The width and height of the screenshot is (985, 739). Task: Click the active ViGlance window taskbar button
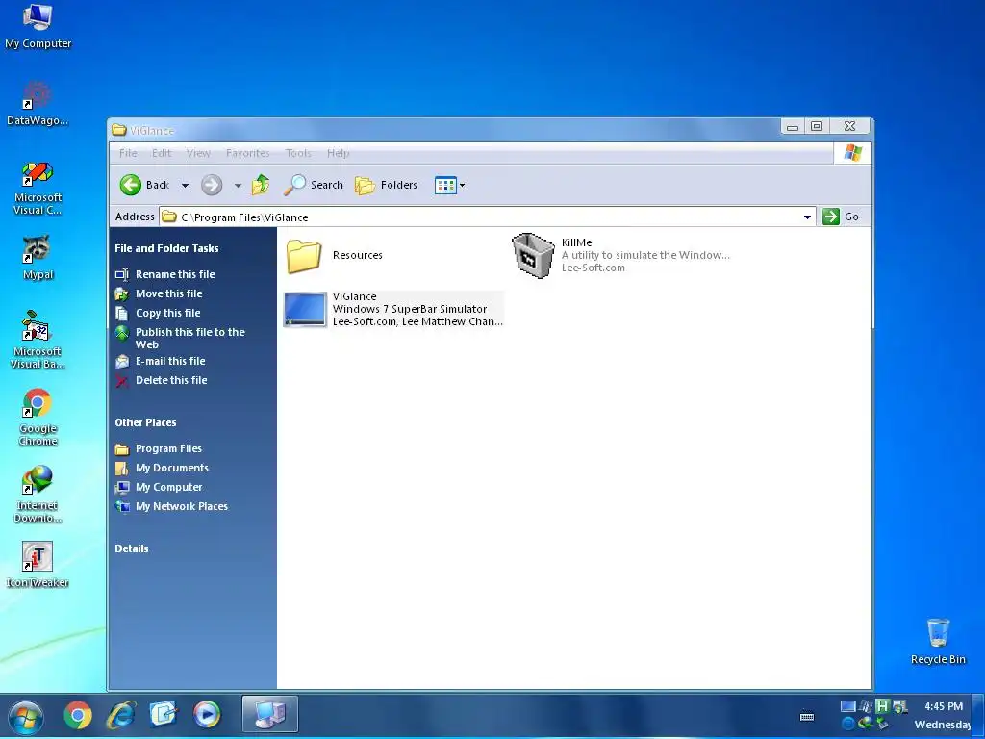[270, 714]
